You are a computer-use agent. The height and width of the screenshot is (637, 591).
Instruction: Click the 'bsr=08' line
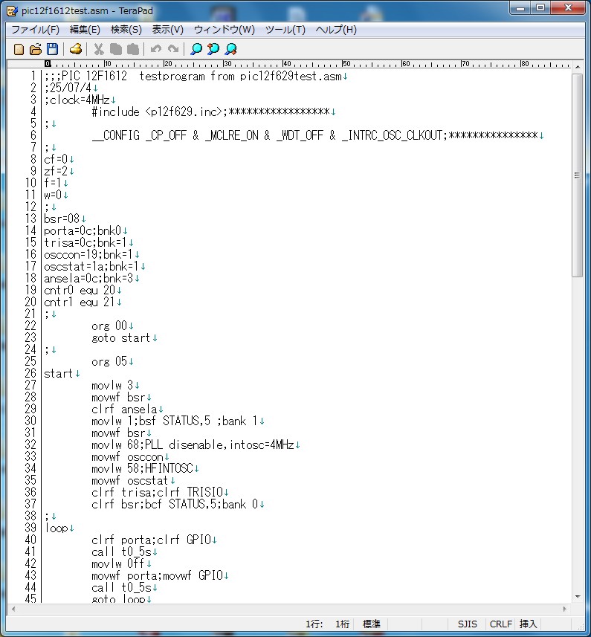(x=62, y=219)
